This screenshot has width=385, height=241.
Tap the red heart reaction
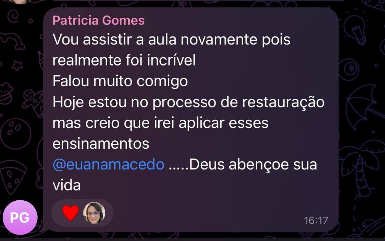point(70,213)
